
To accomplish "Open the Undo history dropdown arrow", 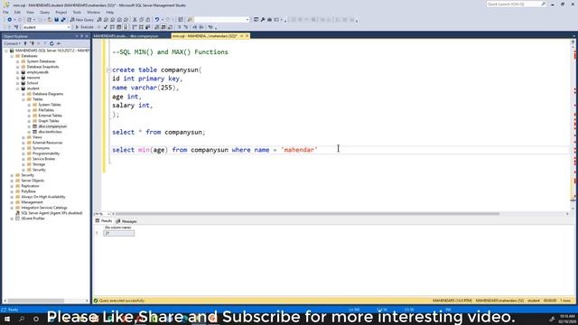I will [162, 20].
